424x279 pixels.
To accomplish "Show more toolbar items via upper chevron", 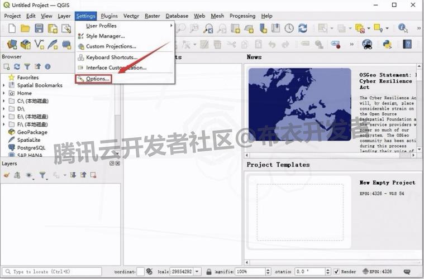I will (x=418, y=28).
